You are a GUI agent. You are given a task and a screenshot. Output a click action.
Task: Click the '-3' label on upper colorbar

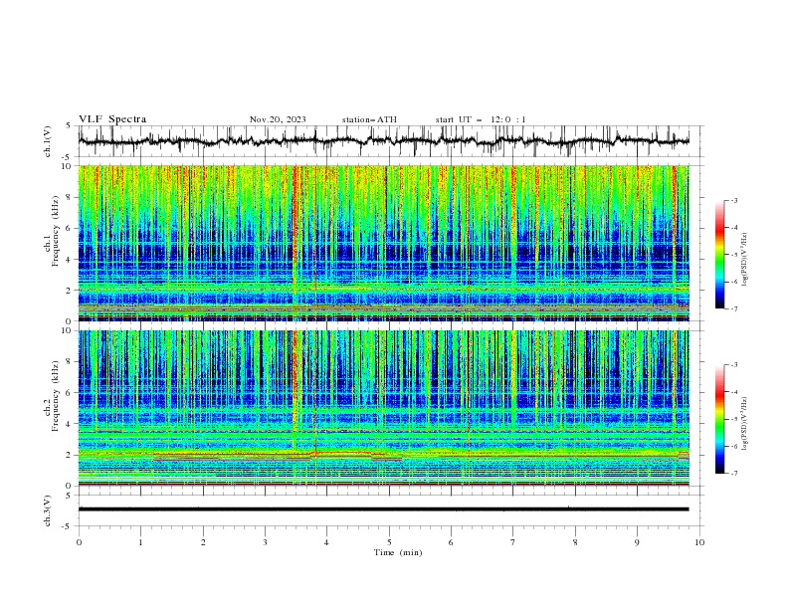tap(734, 200)
